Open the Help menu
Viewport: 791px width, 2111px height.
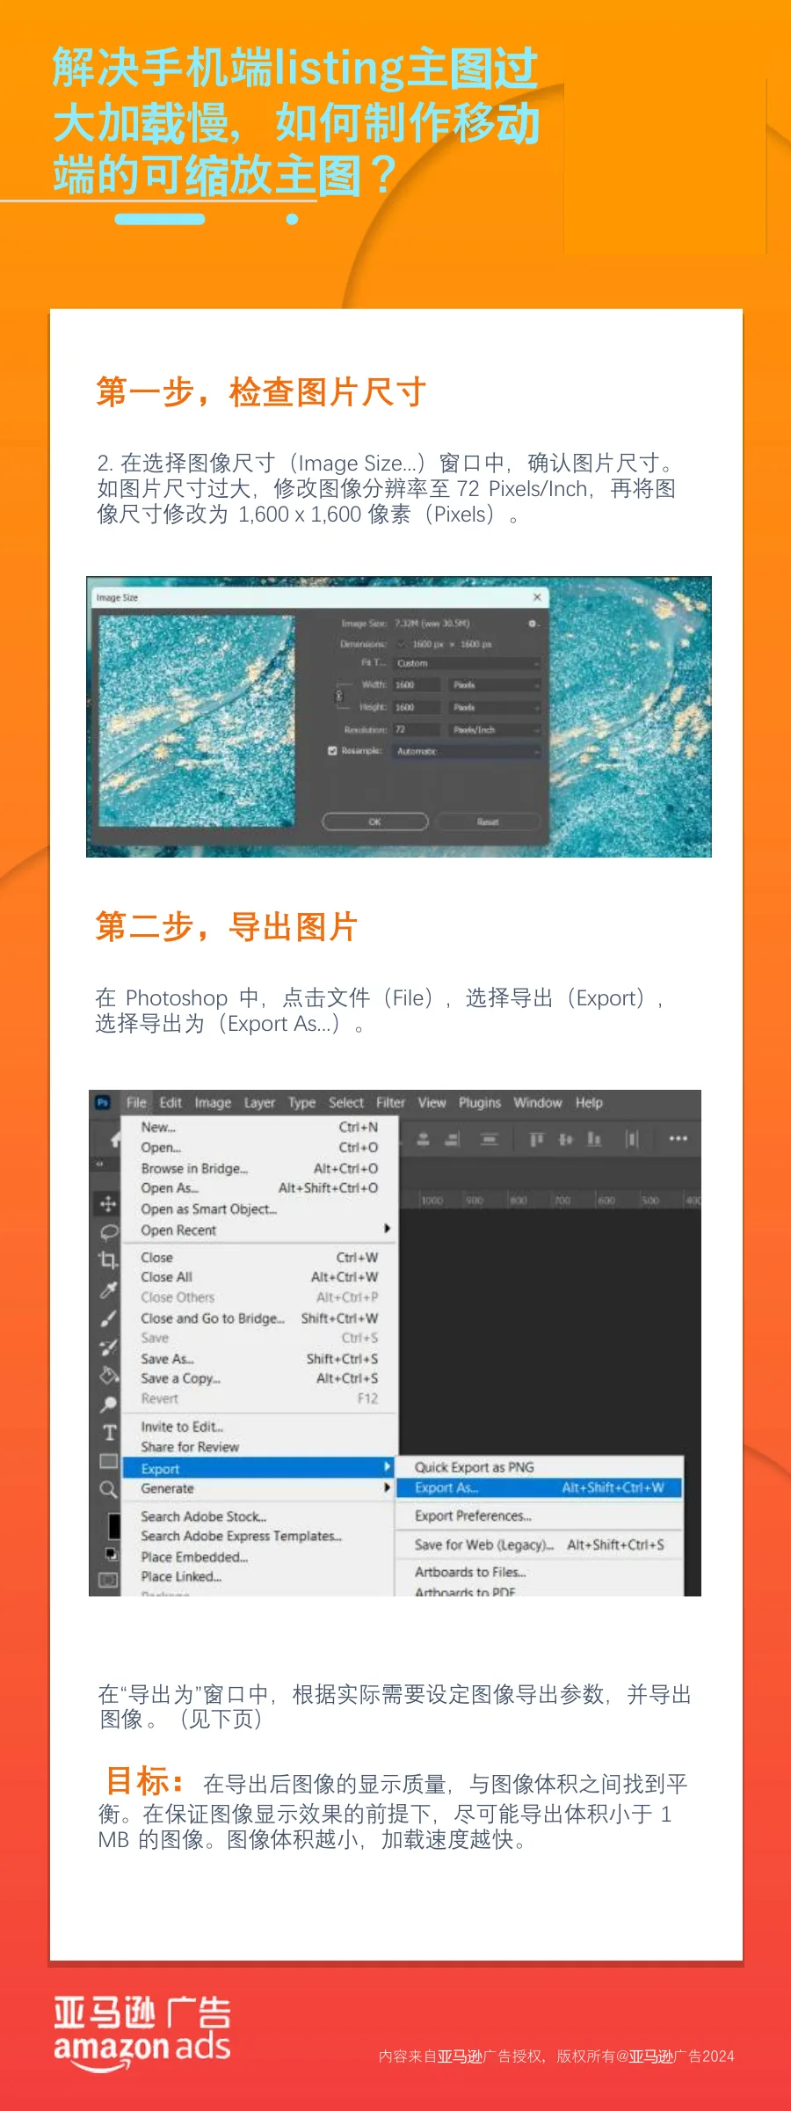589,1103
